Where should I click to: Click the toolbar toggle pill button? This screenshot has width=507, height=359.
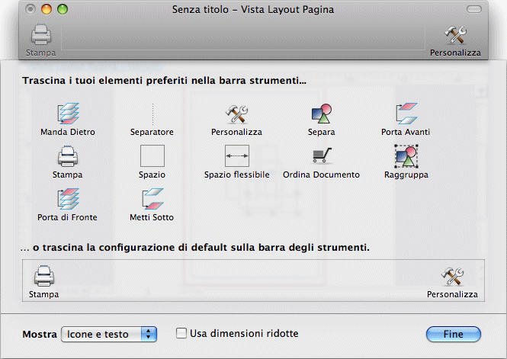coord(474,9)
